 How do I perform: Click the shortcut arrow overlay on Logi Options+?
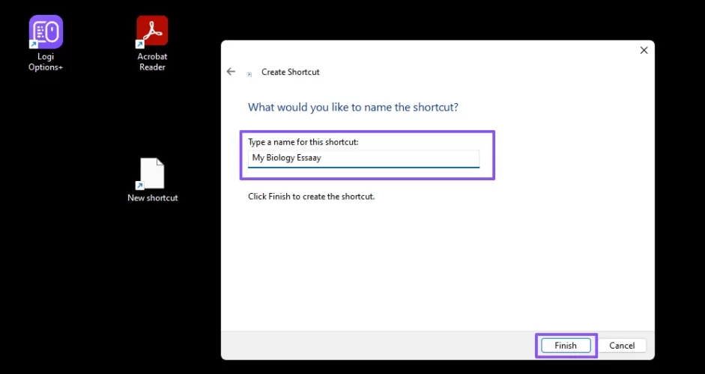tap(33, 45)
